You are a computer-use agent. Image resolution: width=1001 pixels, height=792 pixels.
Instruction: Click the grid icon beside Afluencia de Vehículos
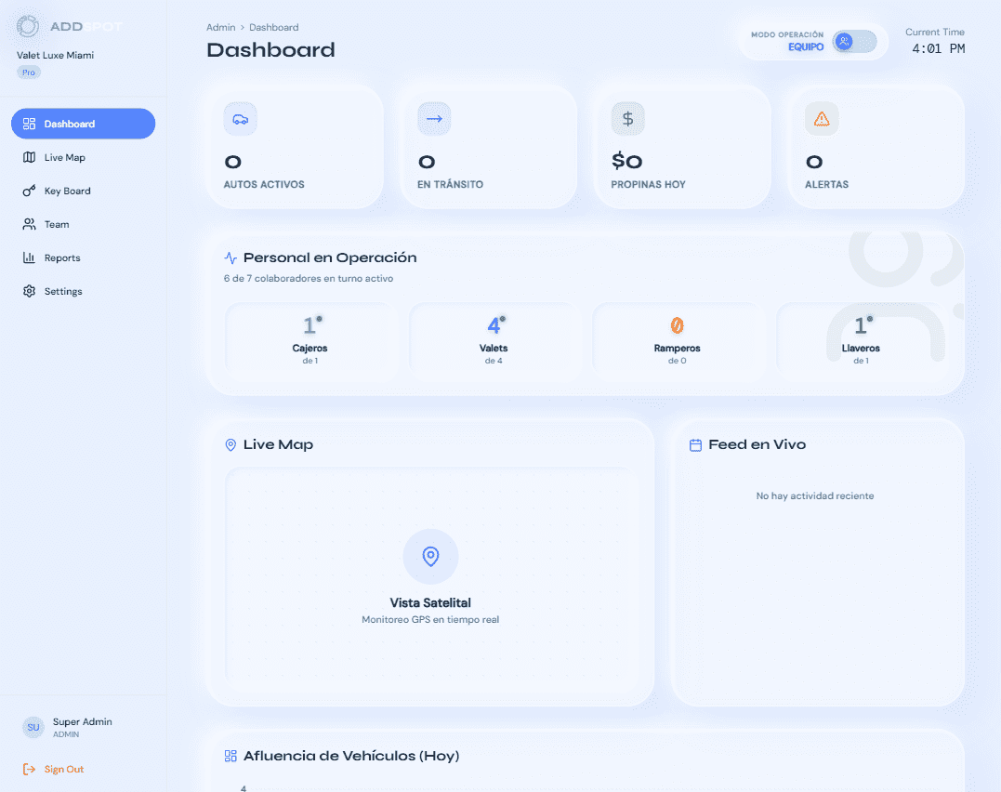click(230, 757)
